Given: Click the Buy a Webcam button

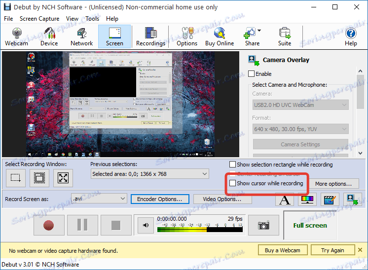Looking at the screenshot, I should [283, 250].
